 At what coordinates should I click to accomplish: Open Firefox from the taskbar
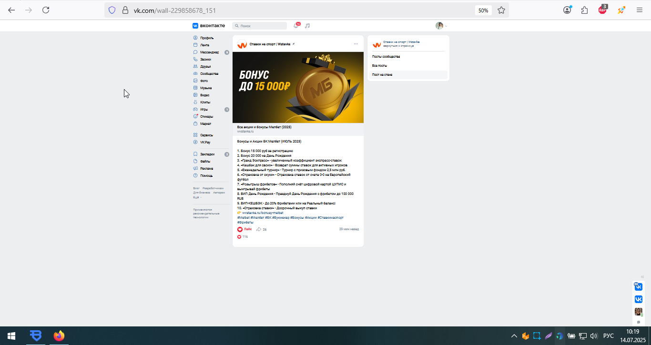tap(59, 336)
